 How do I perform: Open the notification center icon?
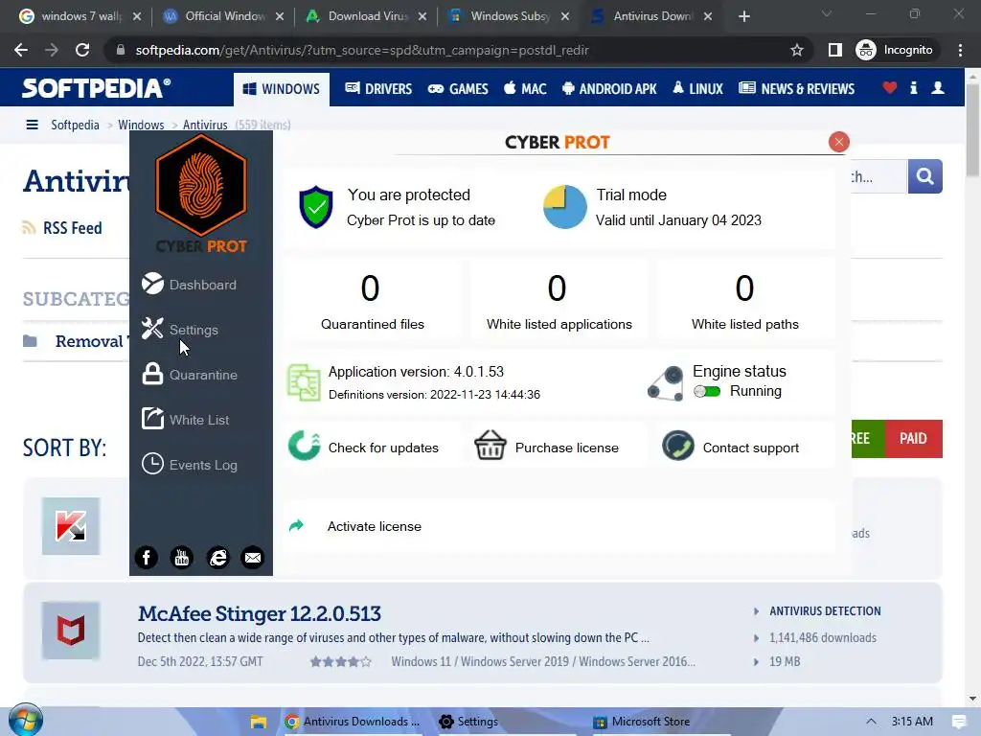pos(958,722)
